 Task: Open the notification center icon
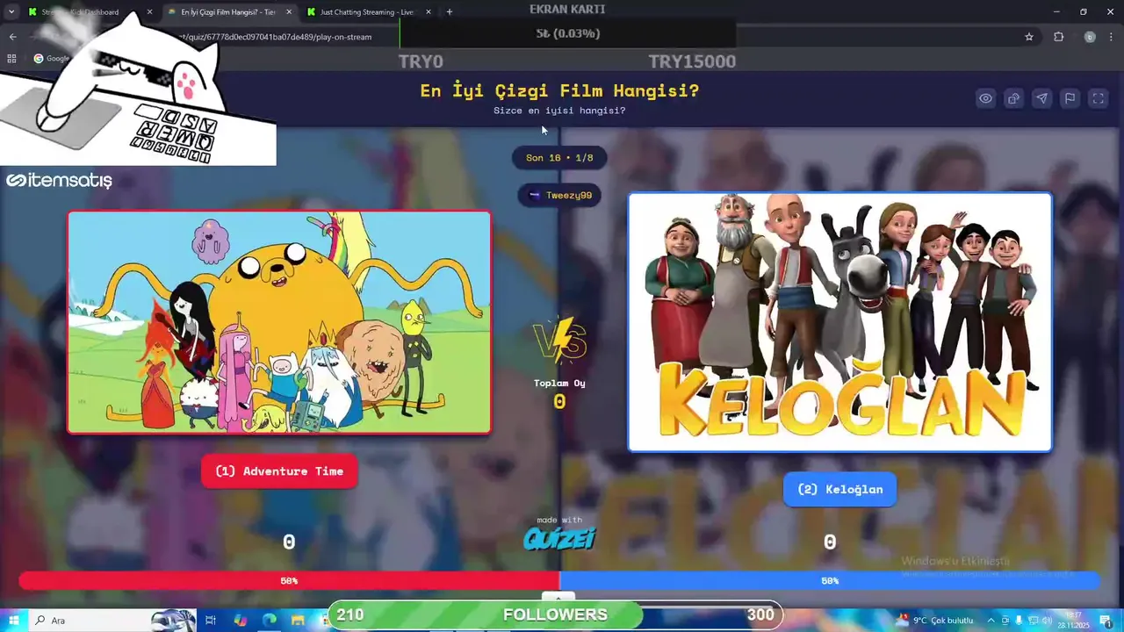click(x=1105, y=621)
